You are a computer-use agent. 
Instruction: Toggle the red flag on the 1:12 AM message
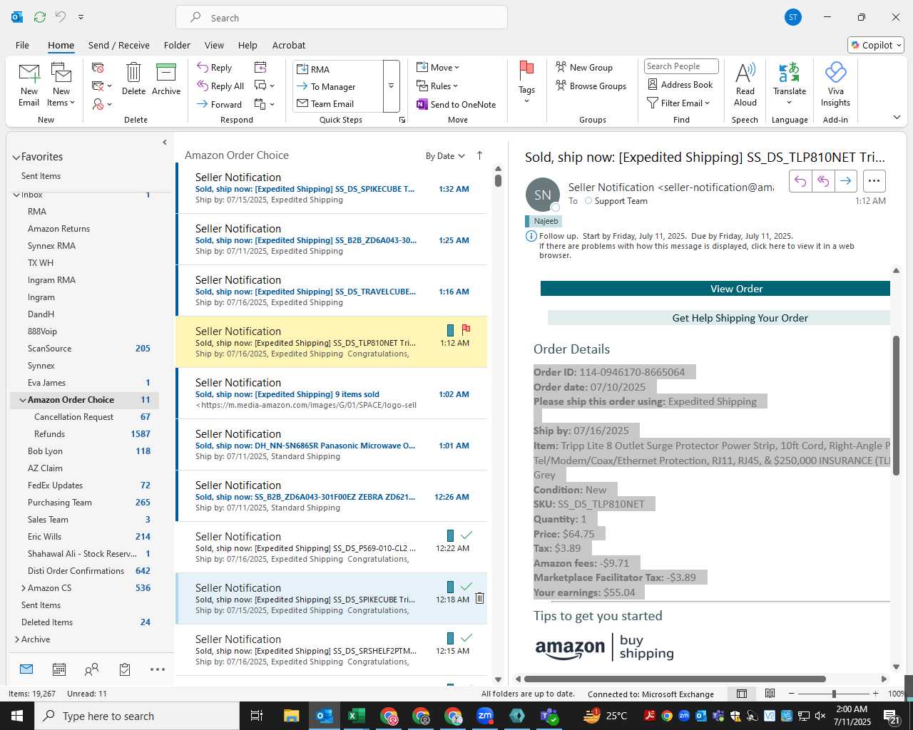466,329
